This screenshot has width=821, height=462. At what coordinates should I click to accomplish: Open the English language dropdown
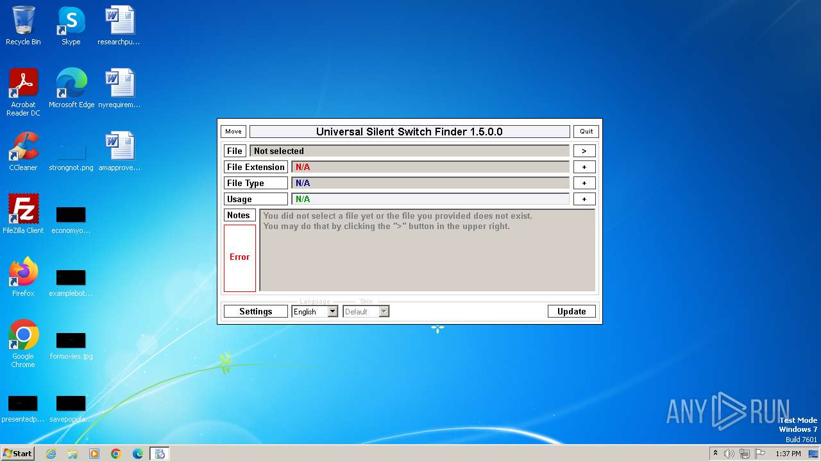(314, 311)
